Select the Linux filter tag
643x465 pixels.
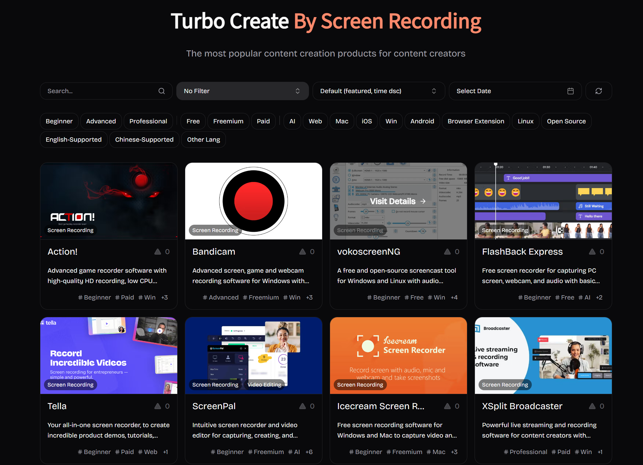[526, 121]
